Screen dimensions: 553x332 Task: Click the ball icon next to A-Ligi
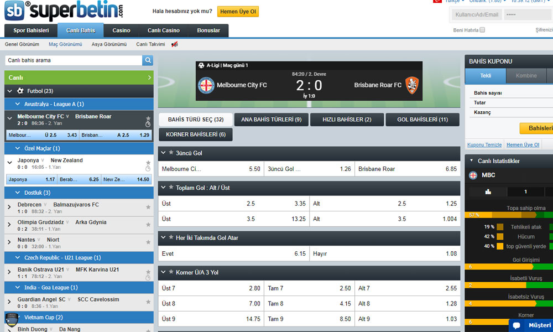tap(201, 65)
